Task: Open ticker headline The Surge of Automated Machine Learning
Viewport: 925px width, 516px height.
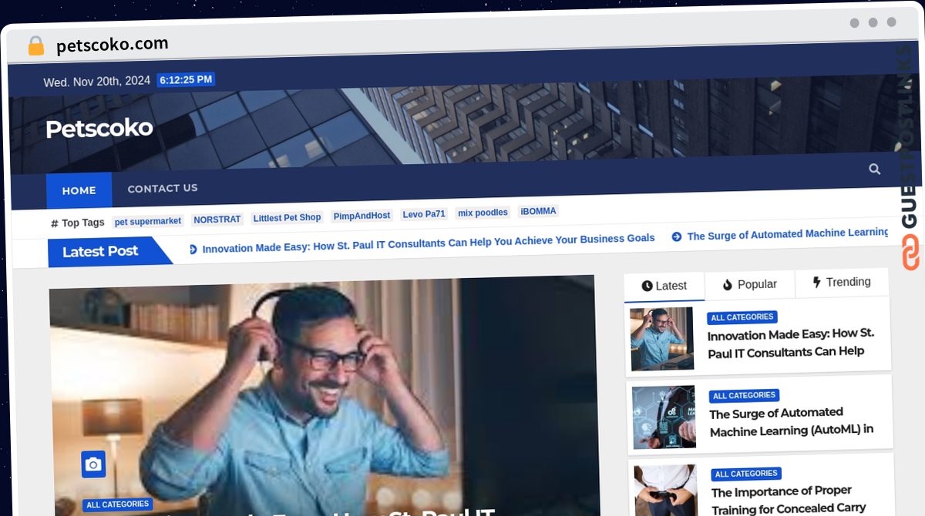Action: [787, 234]
